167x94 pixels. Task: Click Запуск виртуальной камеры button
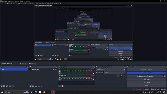pyautogui.click(x=145, y=76)
